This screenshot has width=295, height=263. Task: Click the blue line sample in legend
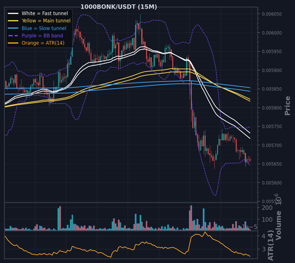(13, 28)
